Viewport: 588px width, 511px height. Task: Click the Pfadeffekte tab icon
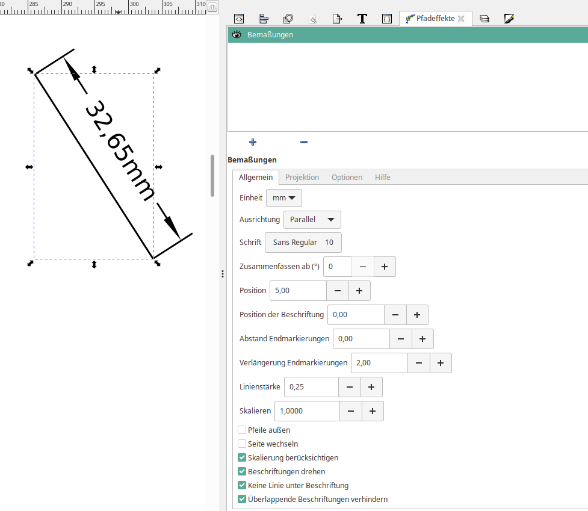tap(410, 19)
